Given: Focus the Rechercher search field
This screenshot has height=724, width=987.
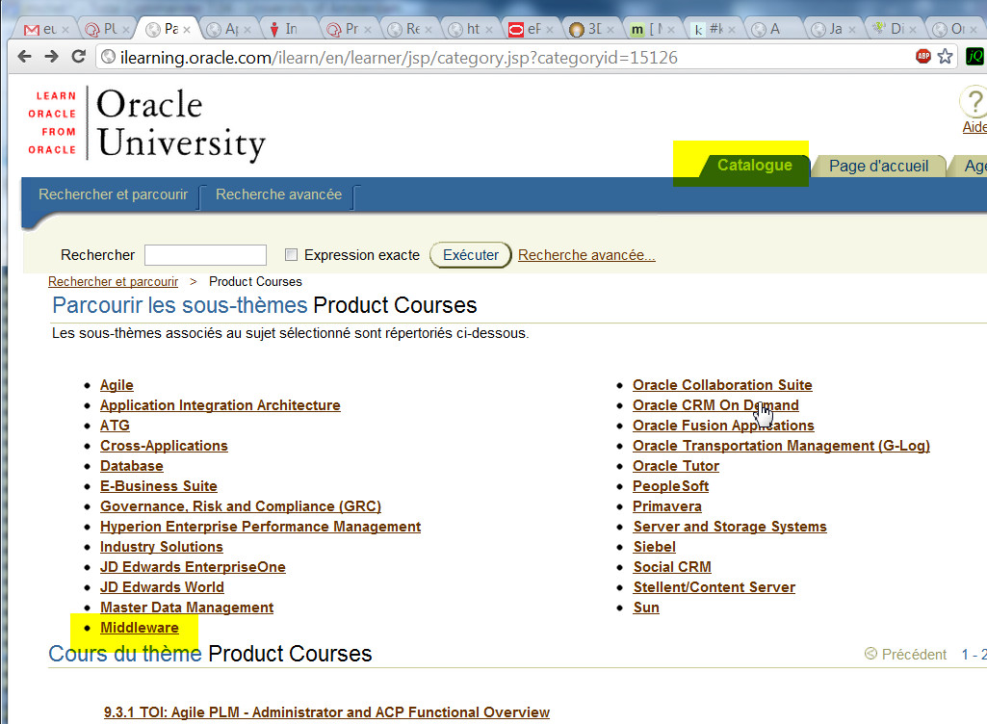Looking at the screenshot, I should coord(205,255).
